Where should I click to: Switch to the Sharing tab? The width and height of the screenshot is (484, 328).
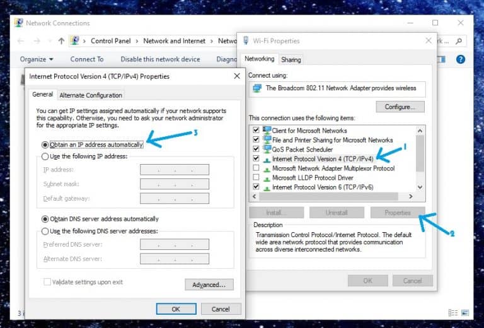coord(291,60)
